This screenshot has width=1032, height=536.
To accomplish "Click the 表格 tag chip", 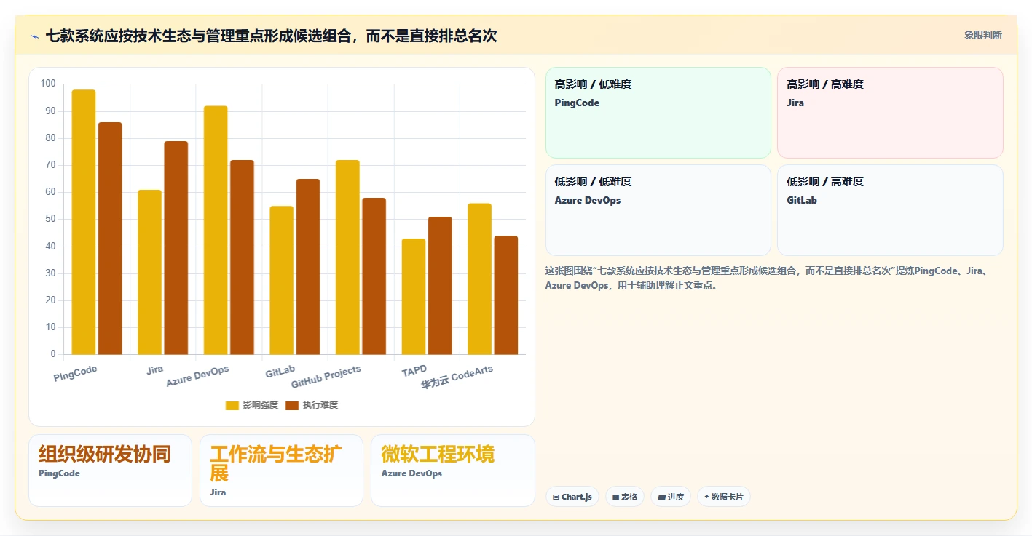I will coord(625,497).
